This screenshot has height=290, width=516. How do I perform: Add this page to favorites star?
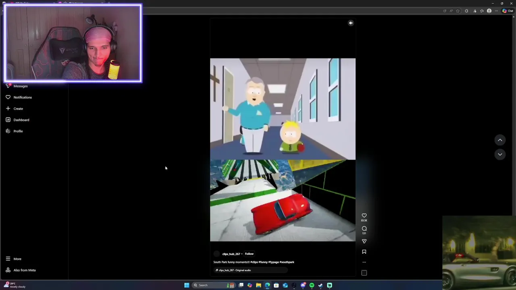click(x=458, y=11)
